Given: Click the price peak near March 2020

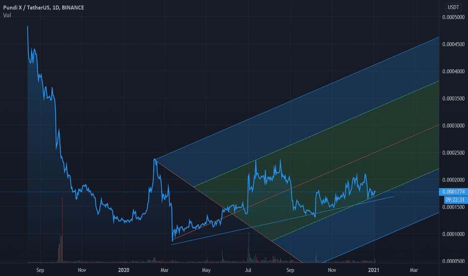Looking at the screenshot, I should [155, 160].
